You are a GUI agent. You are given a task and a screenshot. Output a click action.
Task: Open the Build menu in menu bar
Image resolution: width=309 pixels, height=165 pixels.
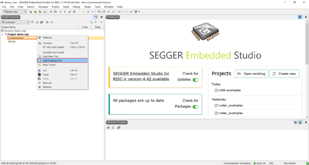pyautogui.click(x=66, y=7)
